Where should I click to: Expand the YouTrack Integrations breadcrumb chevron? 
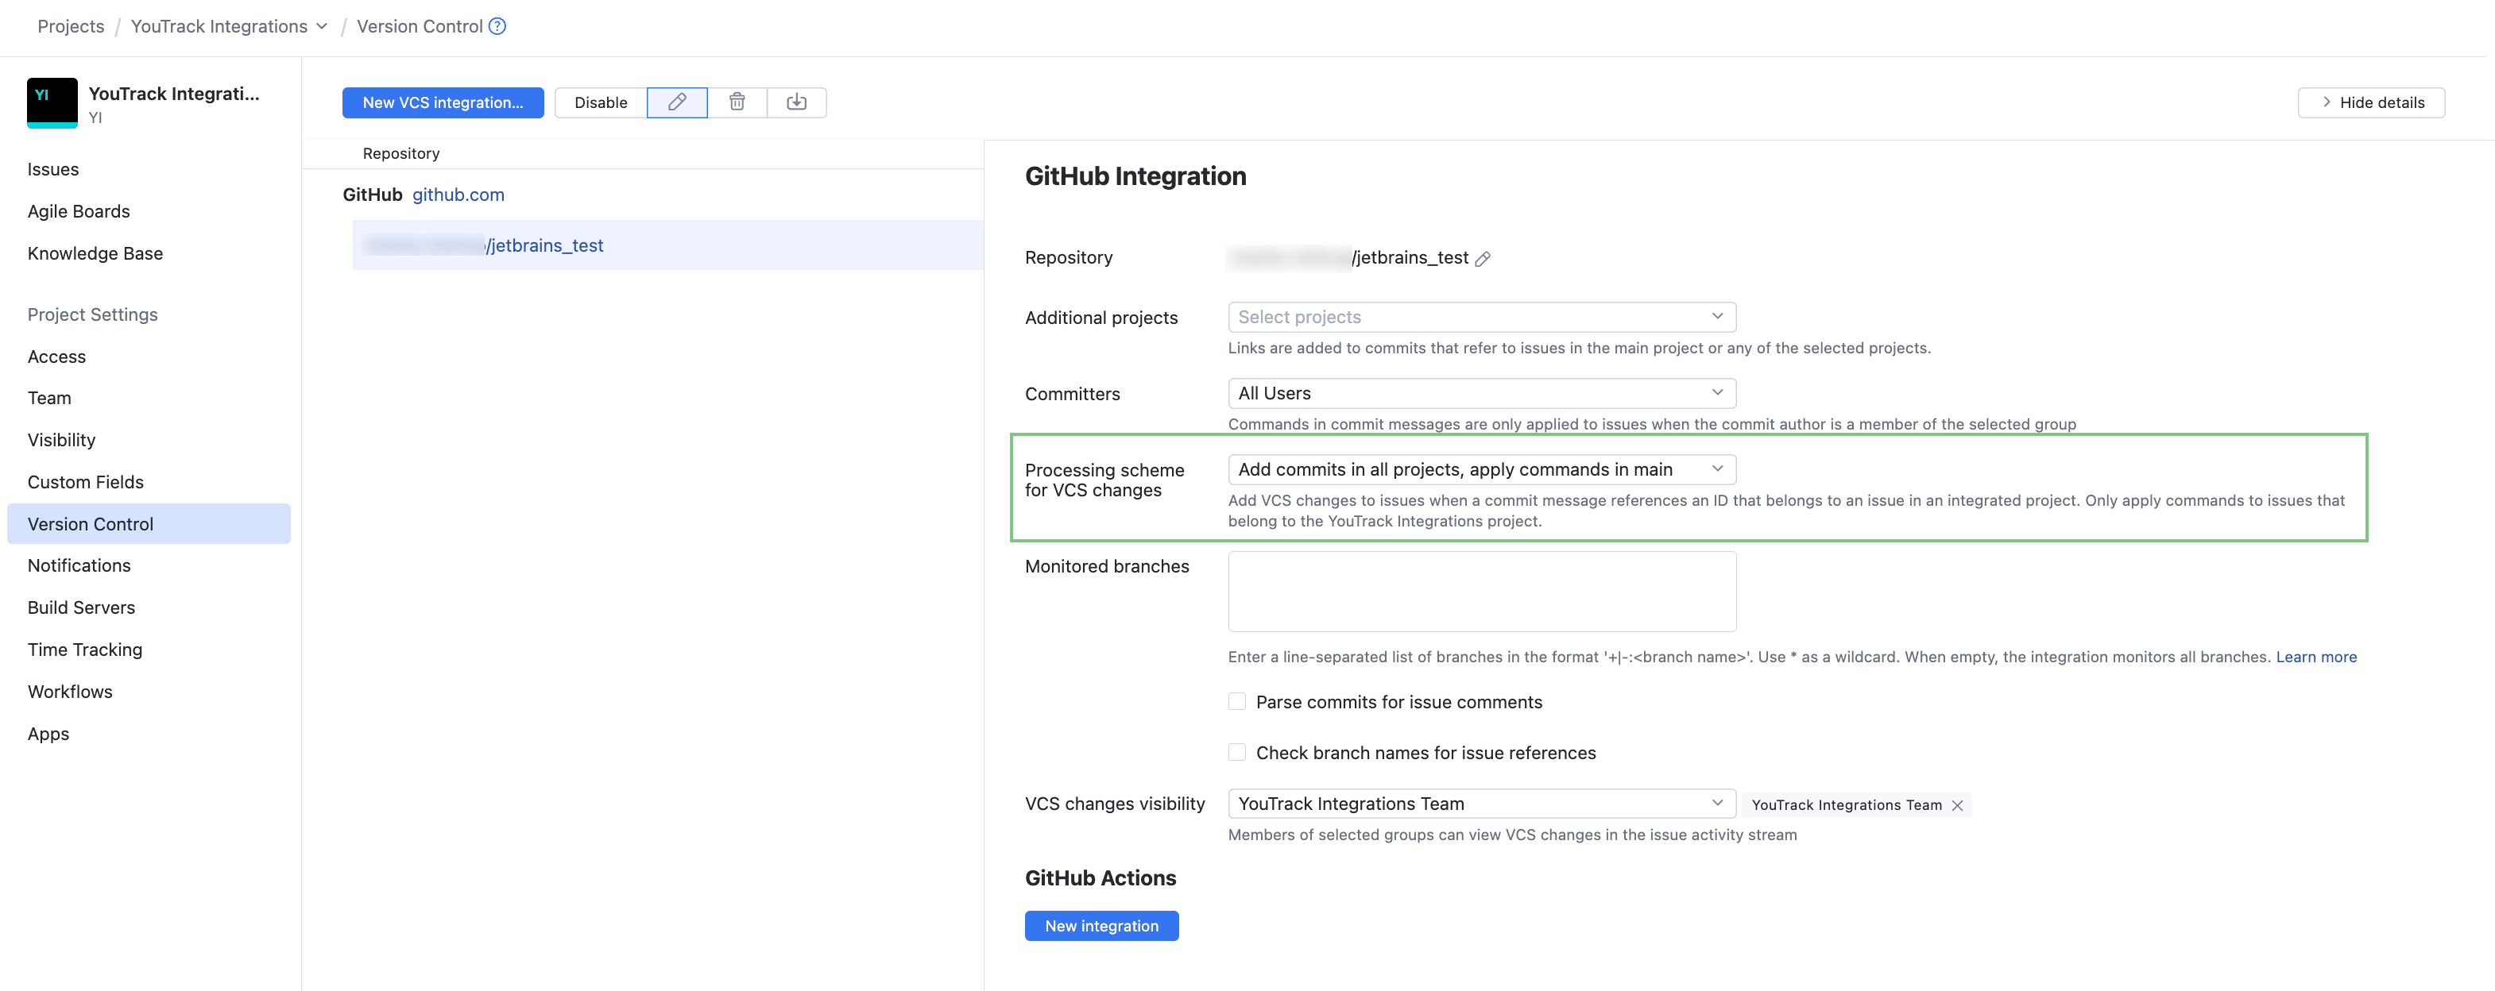point(323,26)
